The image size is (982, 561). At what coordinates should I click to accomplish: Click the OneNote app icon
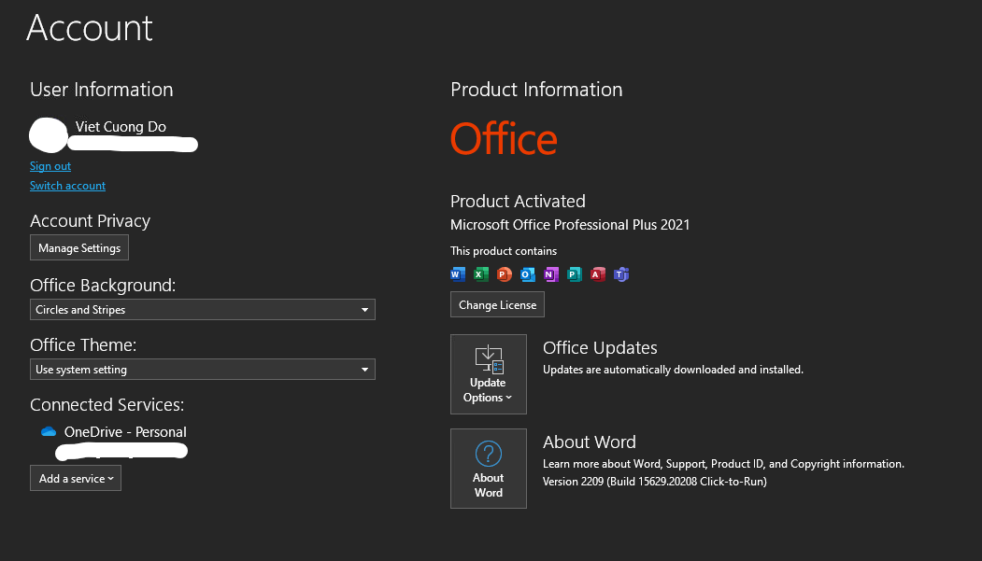coord(551,273)
